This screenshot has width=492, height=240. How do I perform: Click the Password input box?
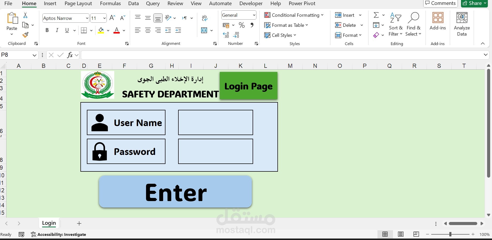coord(215,151)
